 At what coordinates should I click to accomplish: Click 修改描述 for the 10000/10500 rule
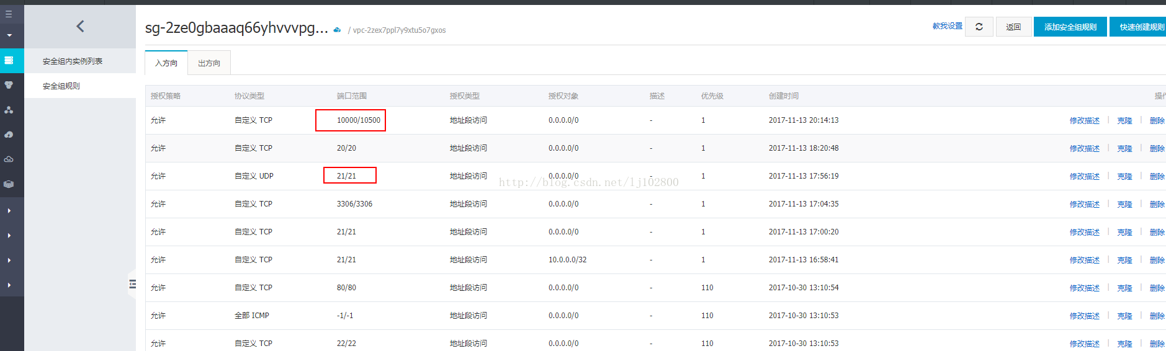click(1085, 121)
